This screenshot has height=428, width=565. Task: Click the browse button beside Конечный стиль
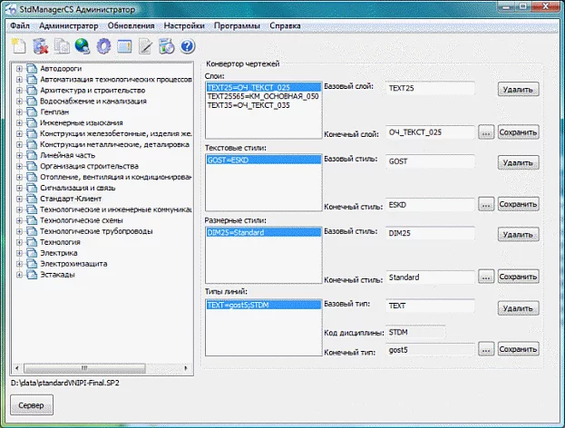(486, 204)
